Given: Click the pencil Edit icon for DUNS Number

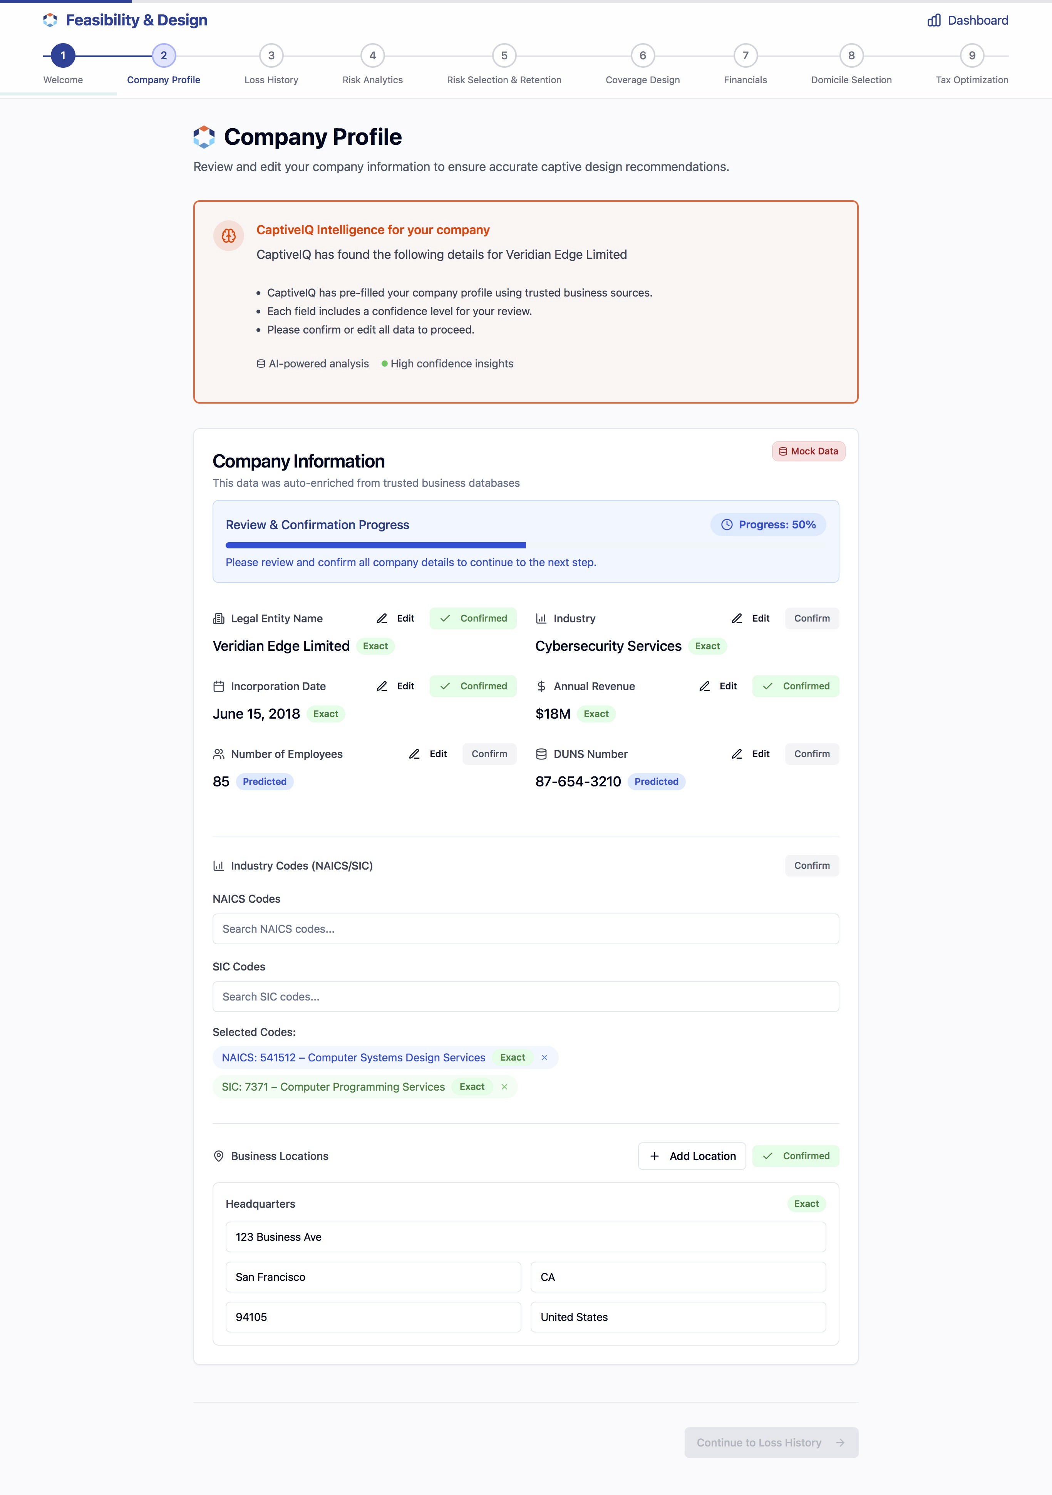Looking at the screenshot, I should [x=737, y=754].
